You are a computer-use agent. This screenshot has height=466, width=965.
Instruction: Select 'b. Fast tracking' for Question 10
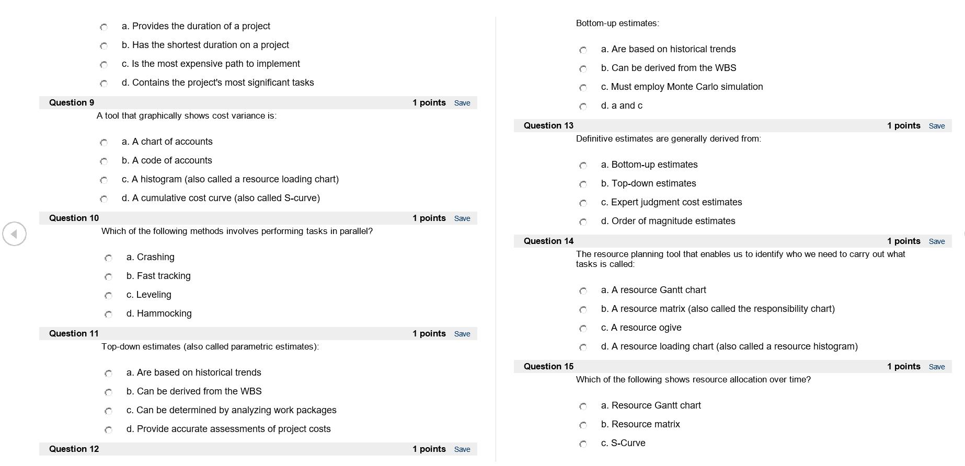[x=108, y=277]
